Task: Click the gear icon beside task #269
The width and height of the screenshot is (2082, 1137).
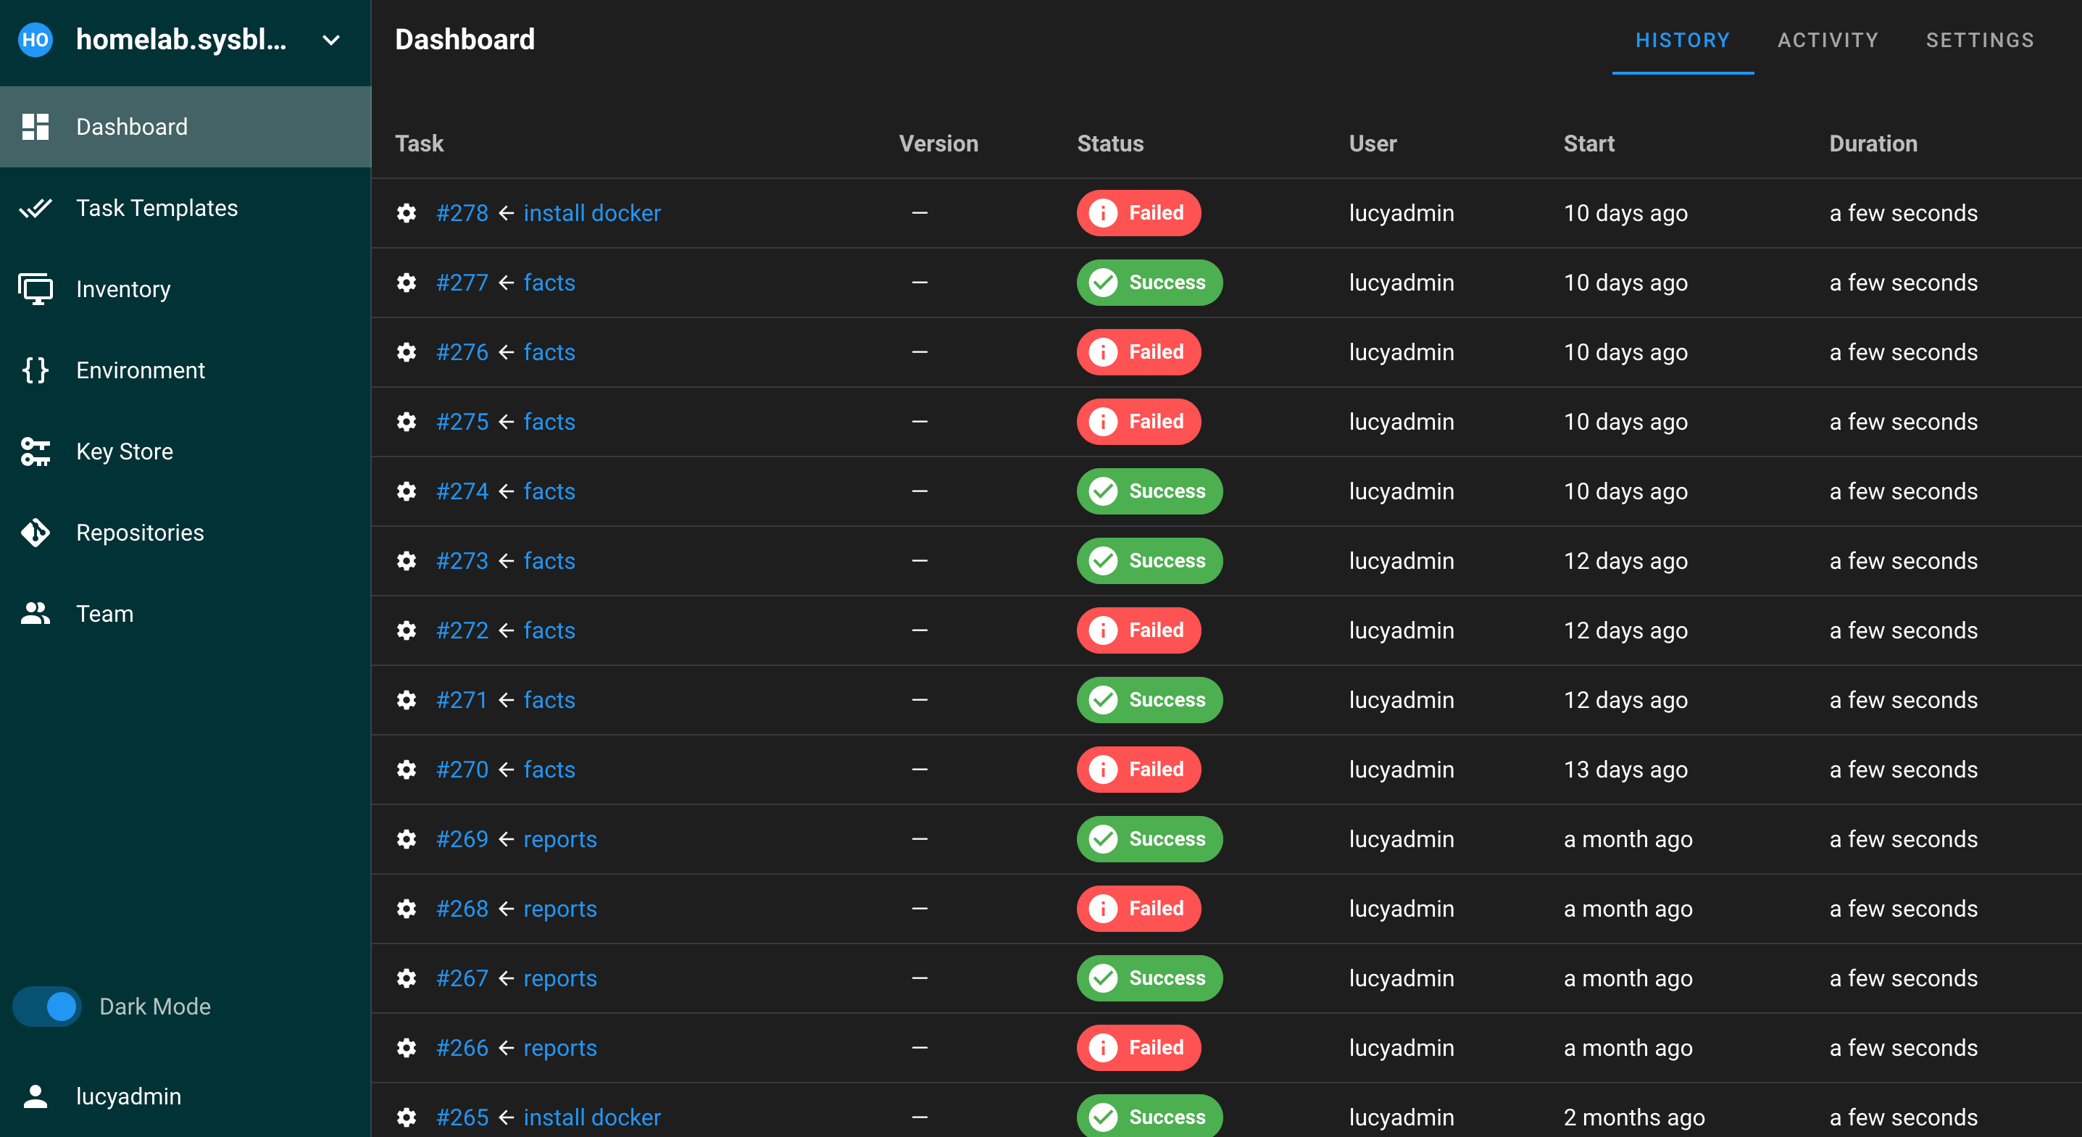Action: [407, 839]
